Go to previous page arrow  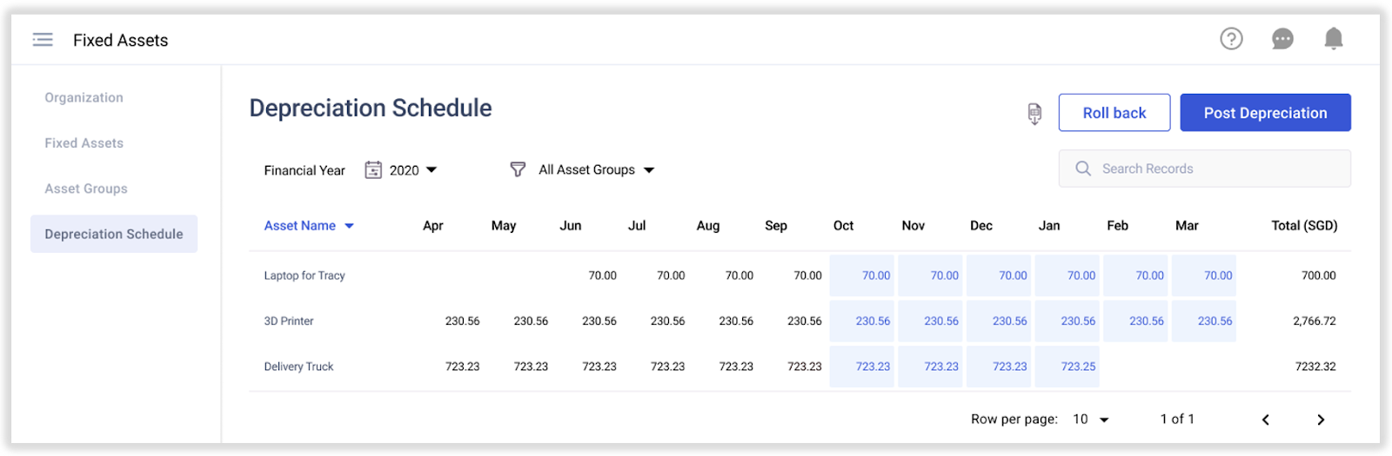click(x=1266, y=420)
